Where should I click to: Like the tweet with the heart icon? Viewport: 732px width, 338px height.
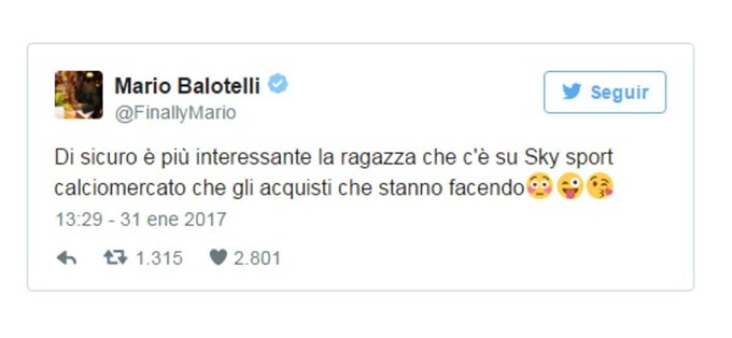click(218, 258)
